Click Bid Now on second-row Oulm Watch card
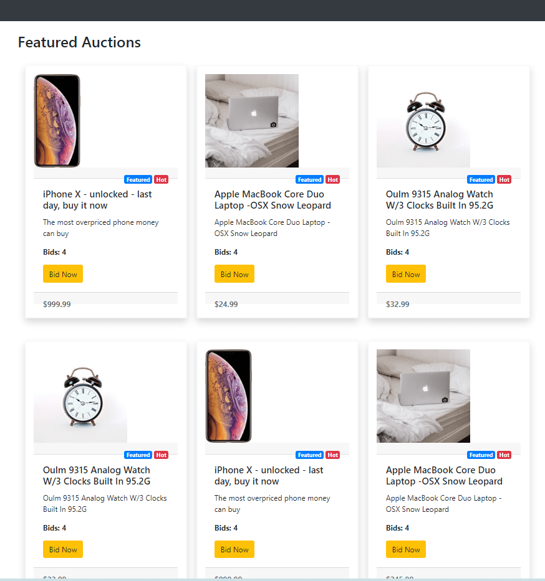Viewport: 545px width, 581px height. tap(63, 549)
